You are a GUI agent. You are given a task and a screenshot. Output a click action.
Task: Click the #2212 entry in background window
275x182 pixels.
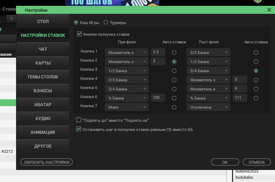(7, 151)
